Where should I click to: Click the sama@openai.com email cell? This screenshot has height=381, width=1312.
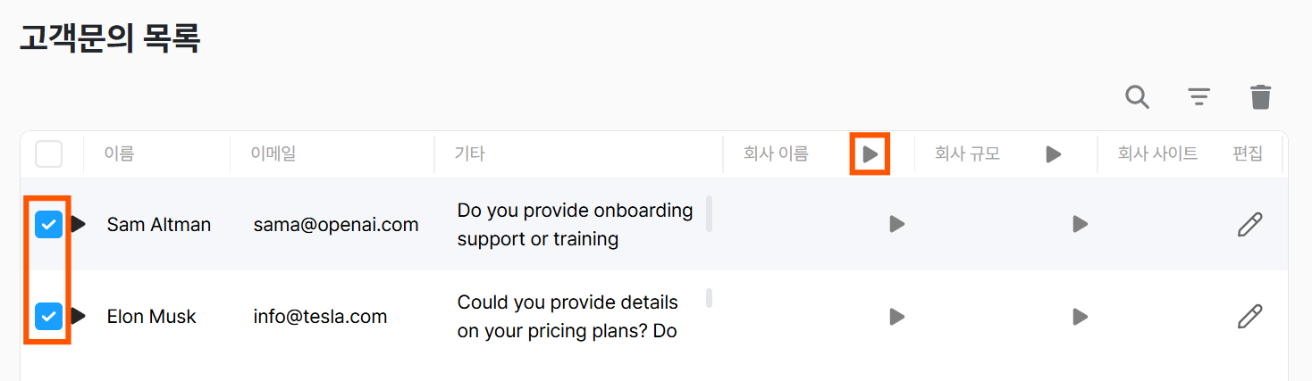[336, 225]
